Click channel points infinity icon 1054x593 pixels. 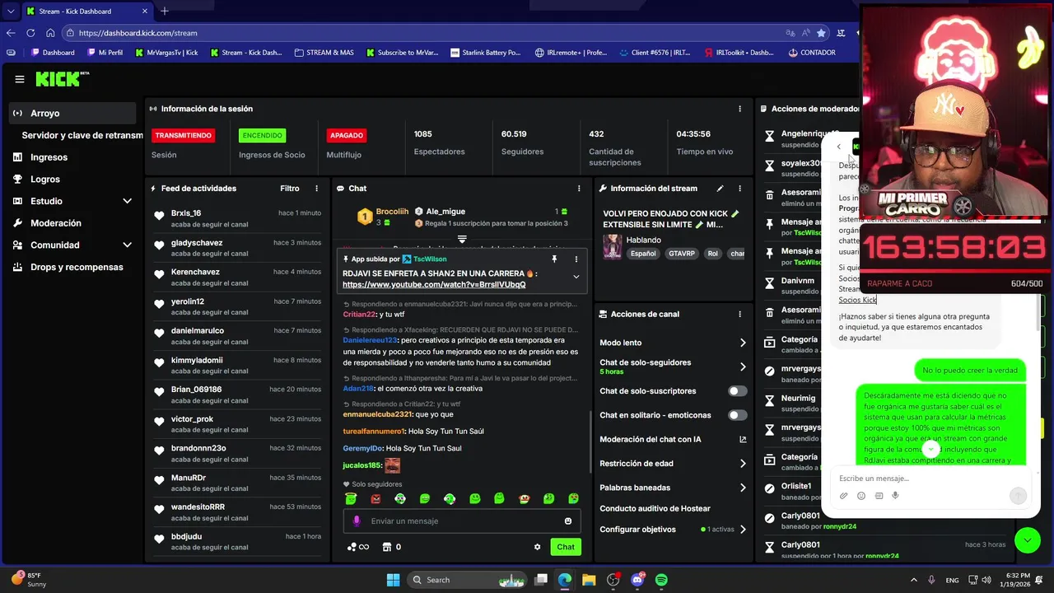point(358,547)
